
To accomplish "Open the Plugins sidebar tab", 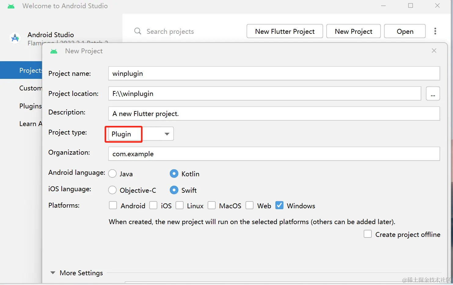I will 30,106.
